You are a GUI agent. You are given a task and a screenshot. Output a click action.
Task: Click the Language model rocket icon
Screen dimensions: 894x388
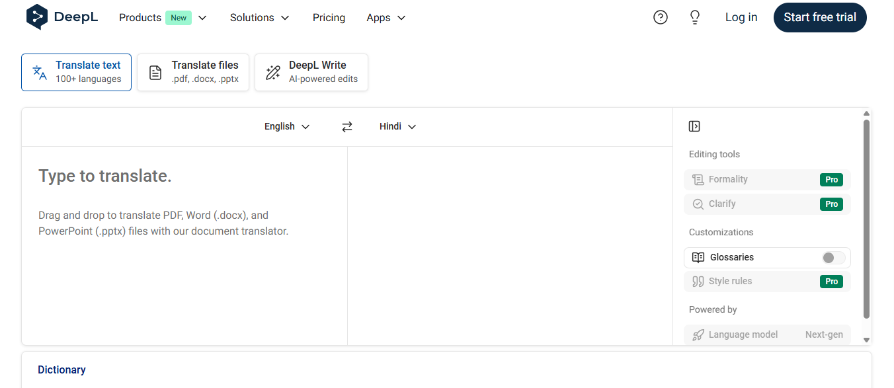698,334
